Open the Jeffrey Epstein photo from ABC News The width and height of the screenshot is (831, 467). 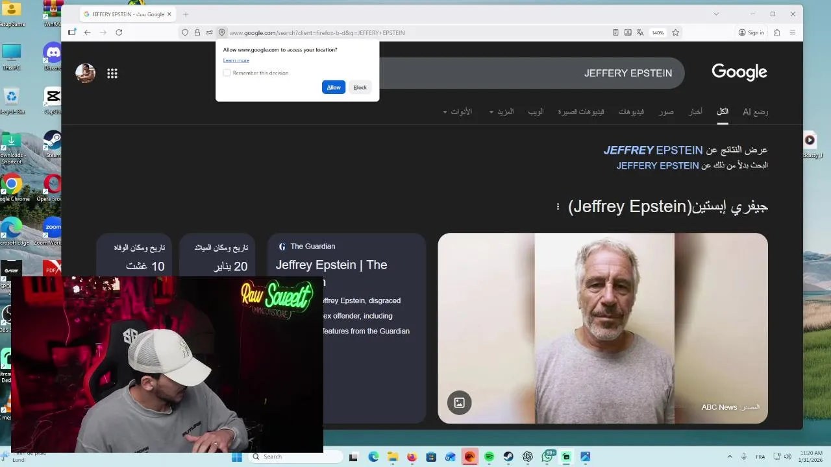602,328
